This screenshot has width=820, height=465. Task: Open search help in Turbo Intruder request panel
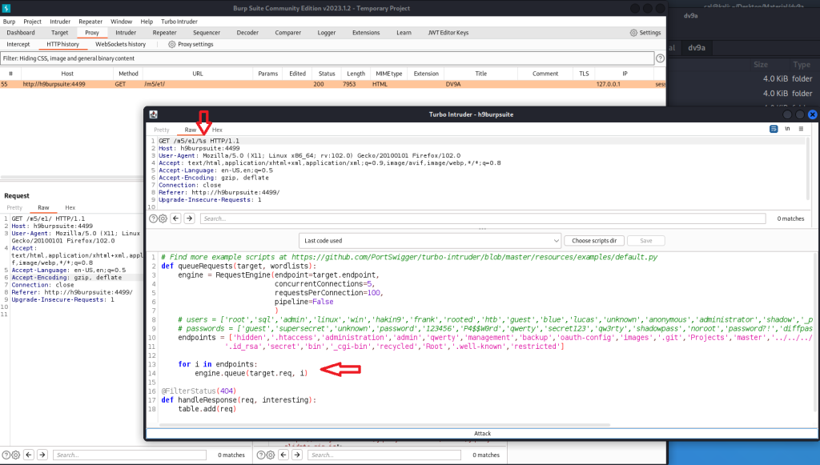[153, 218]
